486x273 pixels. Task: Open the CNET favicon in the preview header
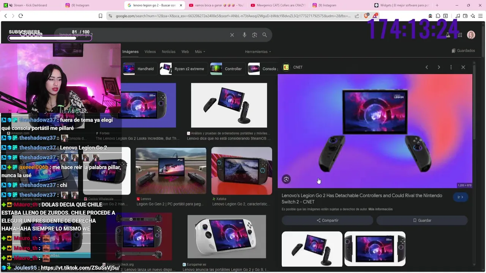(286, 67)
